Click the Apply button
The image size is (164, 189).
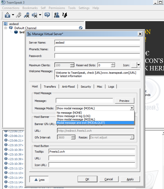pyautogui.click(x=130, y=179)
